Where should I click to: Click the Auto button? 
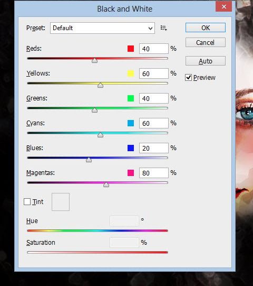206,61
